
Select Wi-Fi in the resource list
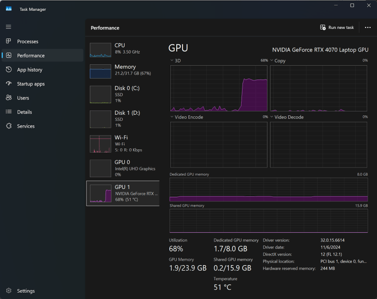pos(123,143)
